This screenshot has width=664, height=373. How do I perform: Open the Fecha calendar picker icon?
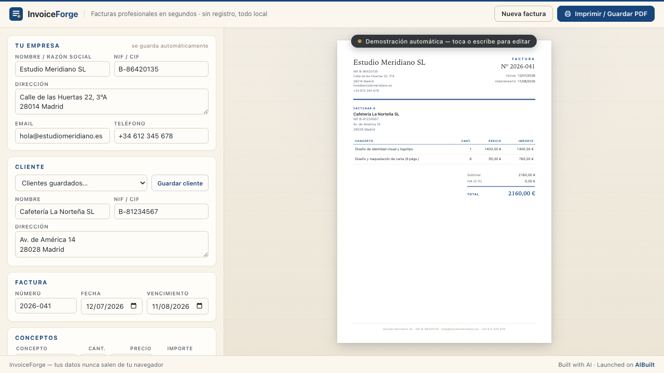[x=133, y=306]
